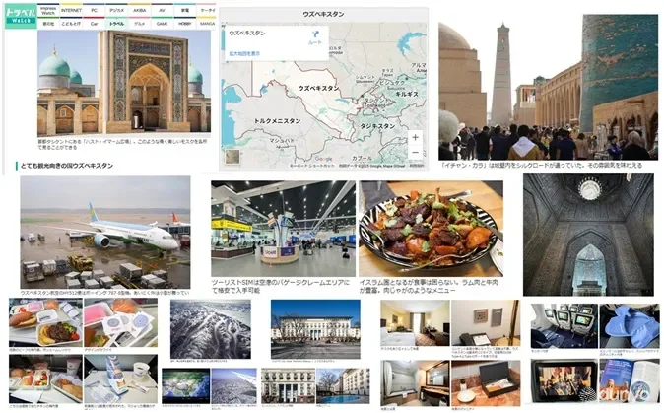The width and height of the screenshot is (664, 413).
Task: Open the flight map screen photo
Action: [186, 385]
